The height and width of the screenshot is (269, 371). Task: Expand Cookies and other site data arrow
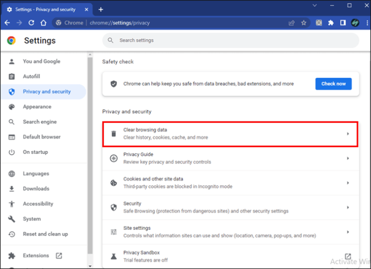(348, 183)
